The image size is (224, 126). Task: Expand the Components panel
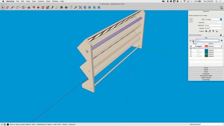point(206,74)
